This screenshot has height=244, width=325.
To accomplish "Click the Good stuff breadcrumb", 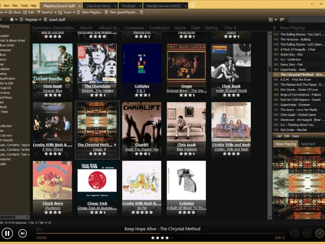I will click(57, 20).
